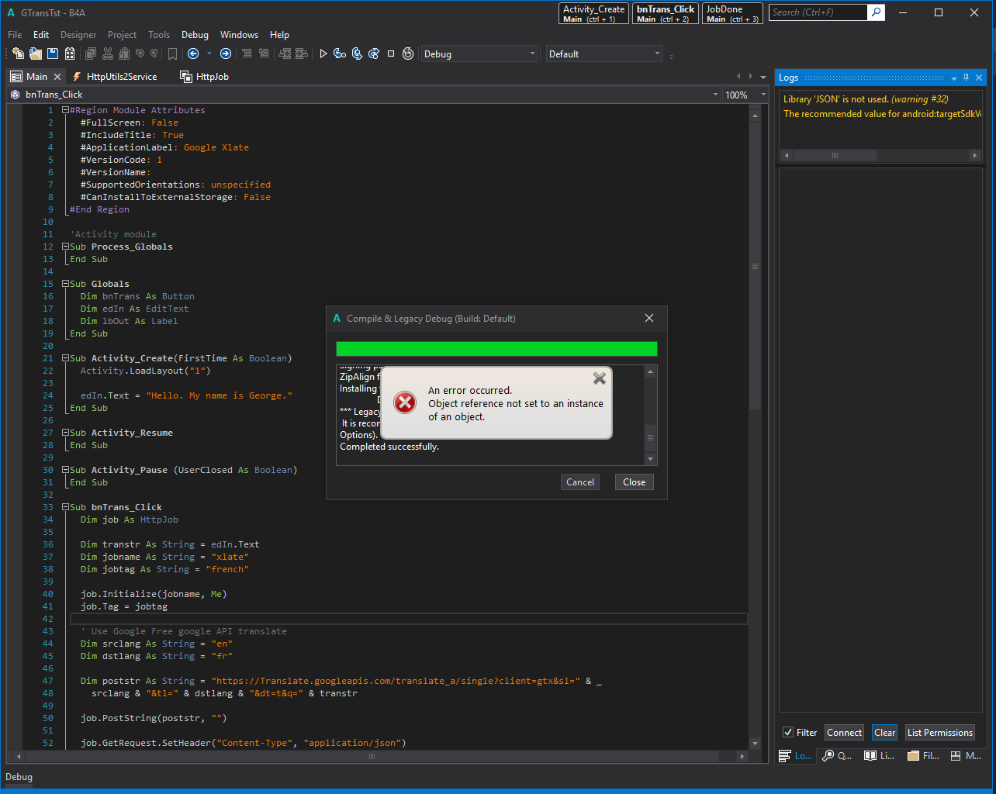
Task: Click the Run (play) toolbar icon
Action: [x=323, y=54]
